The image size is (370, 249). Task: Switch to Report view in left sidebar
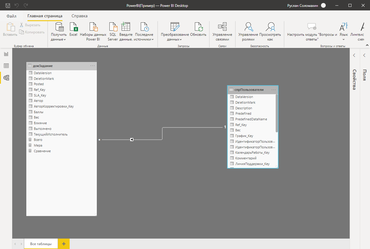[6, 54]
